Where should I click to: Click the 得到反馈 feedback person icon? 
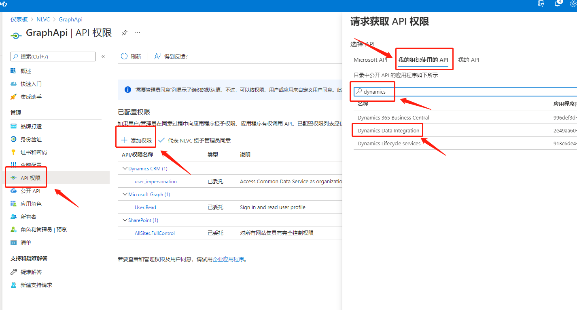158,57
